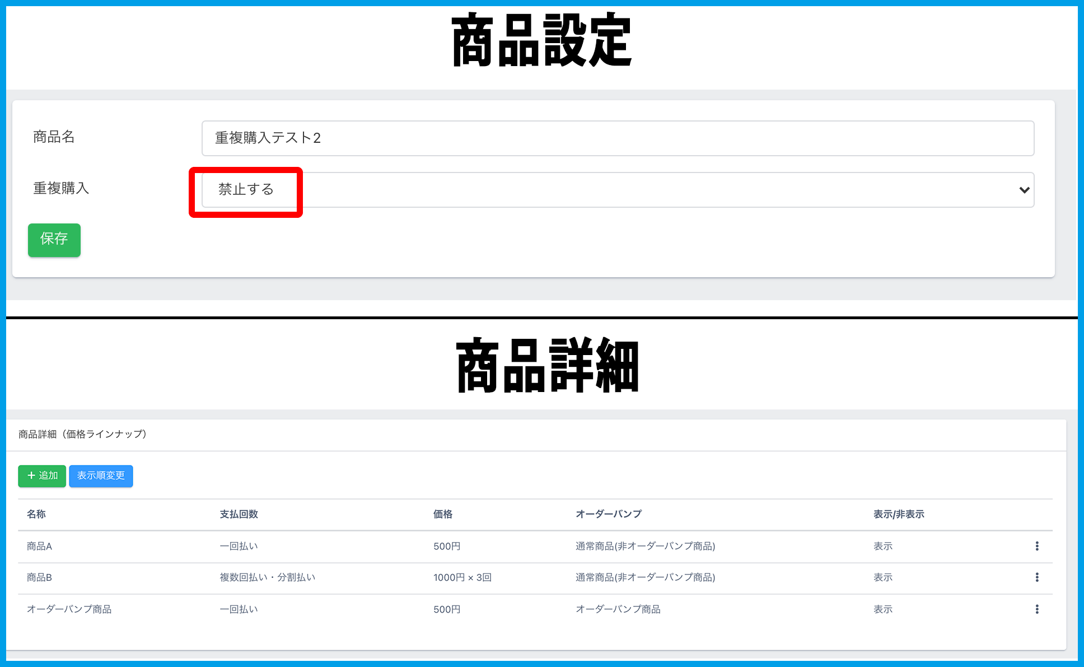1084x667 pixels.
Task: Click the 商品名 input field
Action: coord(617,138)
